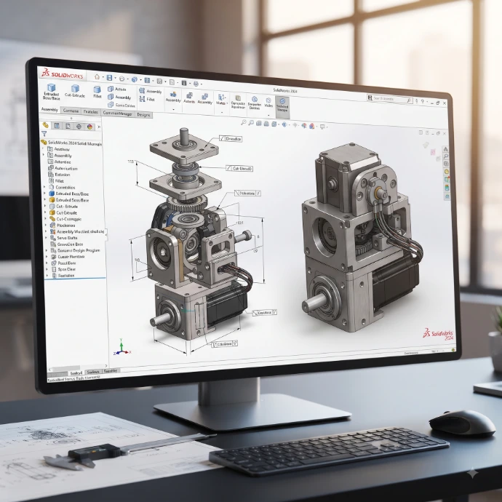The image size is (502, 502).
Task: Switch to the Comane ribbon tab
Action: pyautogui.click(x=71, y=111)
